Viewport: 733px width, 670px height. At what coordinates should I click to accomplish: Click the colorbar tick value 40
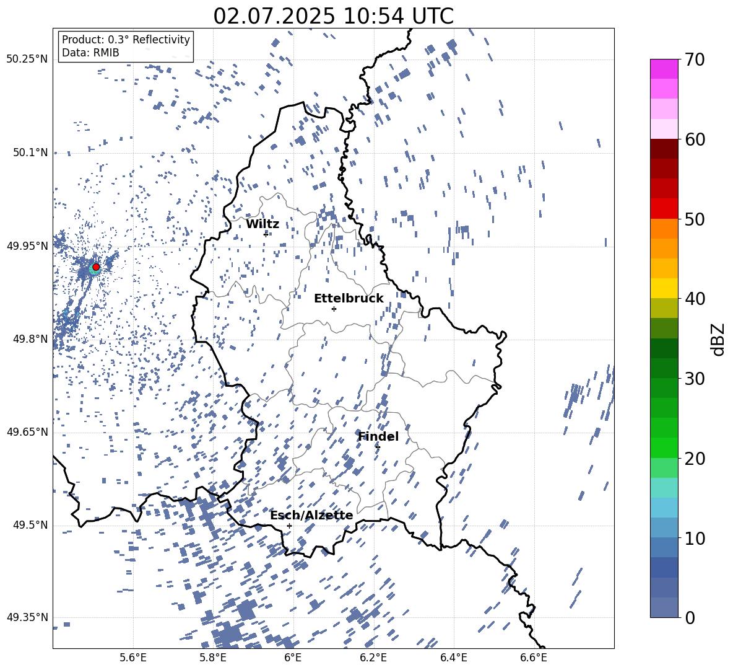click(x=695, y=299)
